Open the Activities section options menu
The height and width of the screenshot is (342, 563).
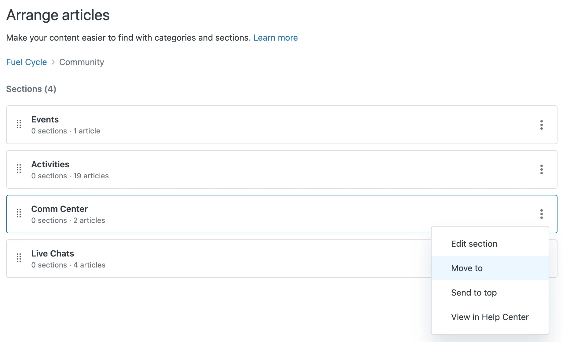point(541,169)
